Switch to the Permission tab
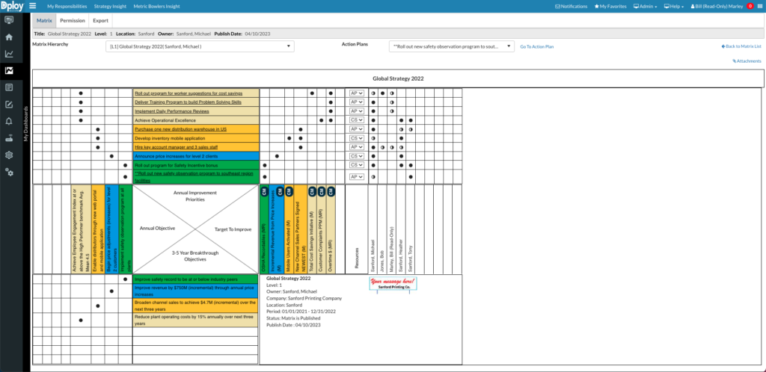This screenshot has width=766, height=372. pyautogui.click(x=72, y=21)
